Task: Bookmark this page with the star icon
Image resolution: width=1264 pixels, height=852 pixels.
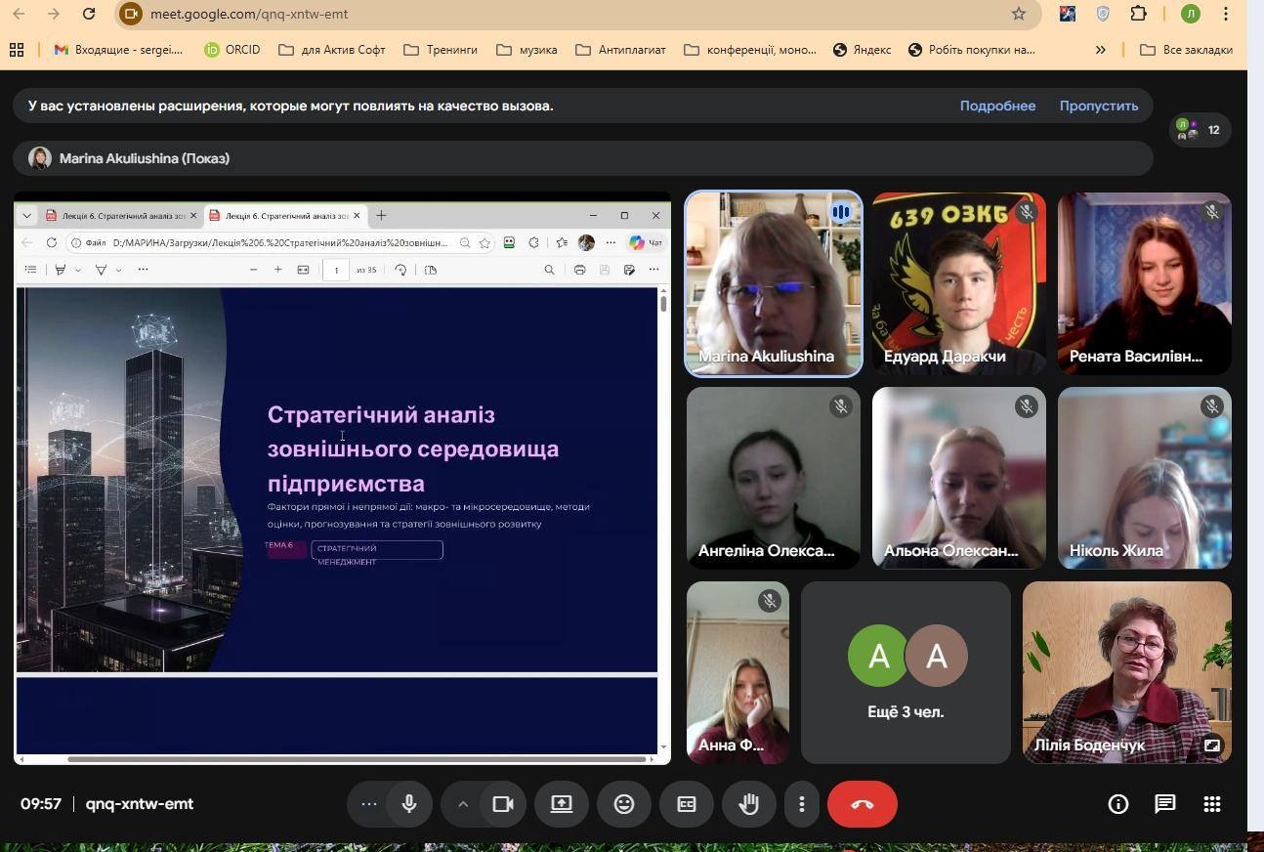Action: tap(1019, 14)
